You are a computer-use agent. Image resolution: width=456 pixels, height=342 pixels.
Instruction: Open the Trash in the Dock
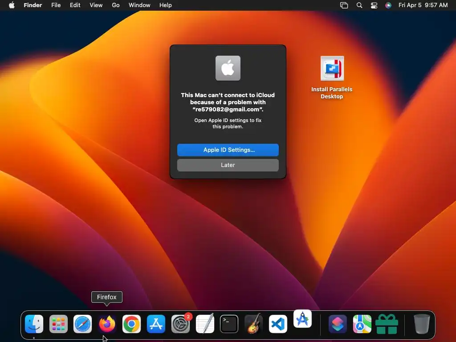pos(422,324)
